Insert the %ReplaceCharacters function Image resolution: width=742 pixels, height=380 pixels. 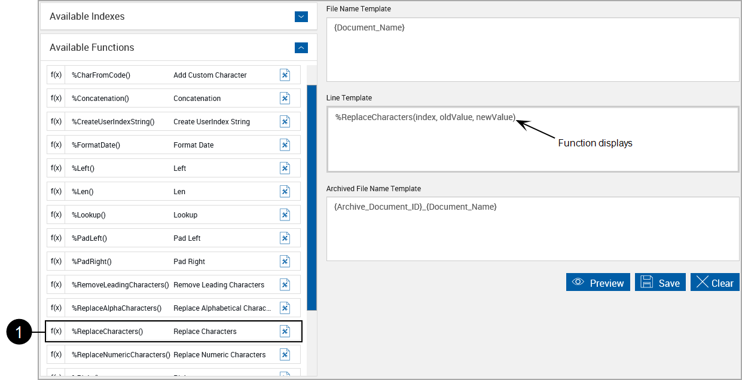pos(285,331)
